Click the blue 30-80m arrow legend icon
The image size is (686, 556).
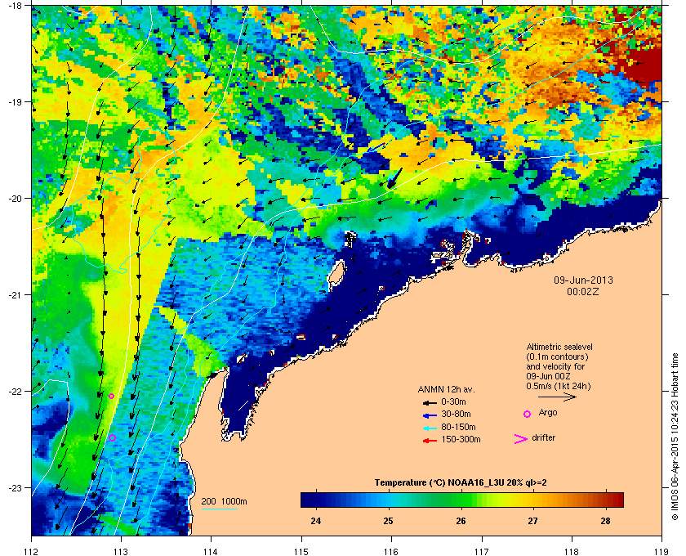pos(430,415)
